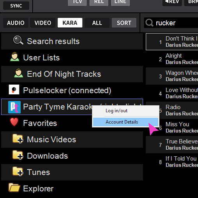
Task: Click the End Of Night Tracks user icon
Action: coord(19,73)
